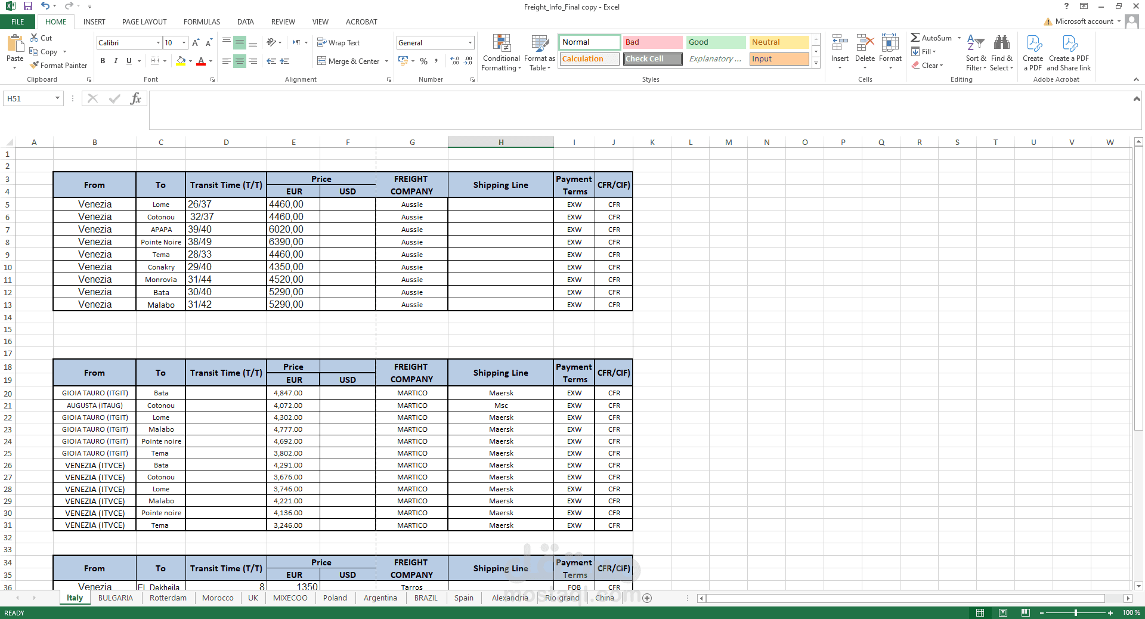Click the Insert cells icon
Image resolution: width=1145 pixels, height=619 pixels.
click(x=840, y=43)
